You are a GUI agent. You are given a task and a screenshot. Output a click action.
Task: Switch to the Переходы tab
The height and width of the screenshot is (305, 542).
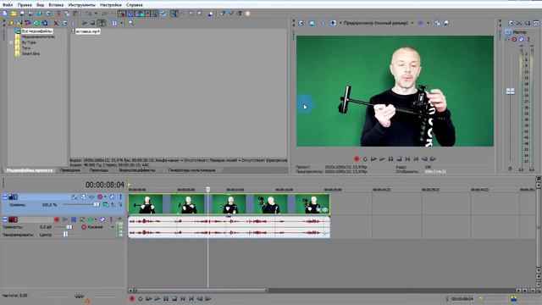[99, 170]
